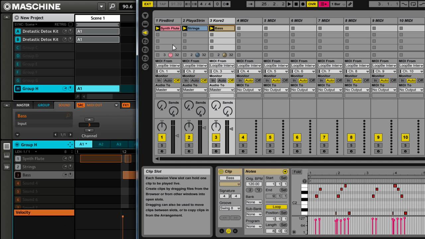Expand the 1 Bar quantization menu
This screenshot has width=425, height=239.
click(338, 4)
